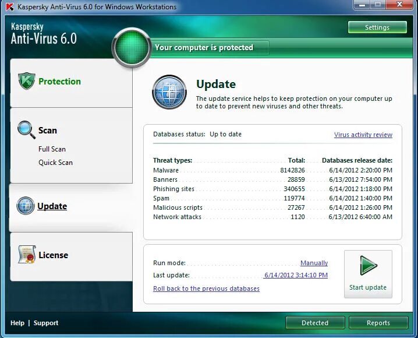418x338 pixels.
Task: Click the Banners total 28859
Action: (x=296, y=179)
